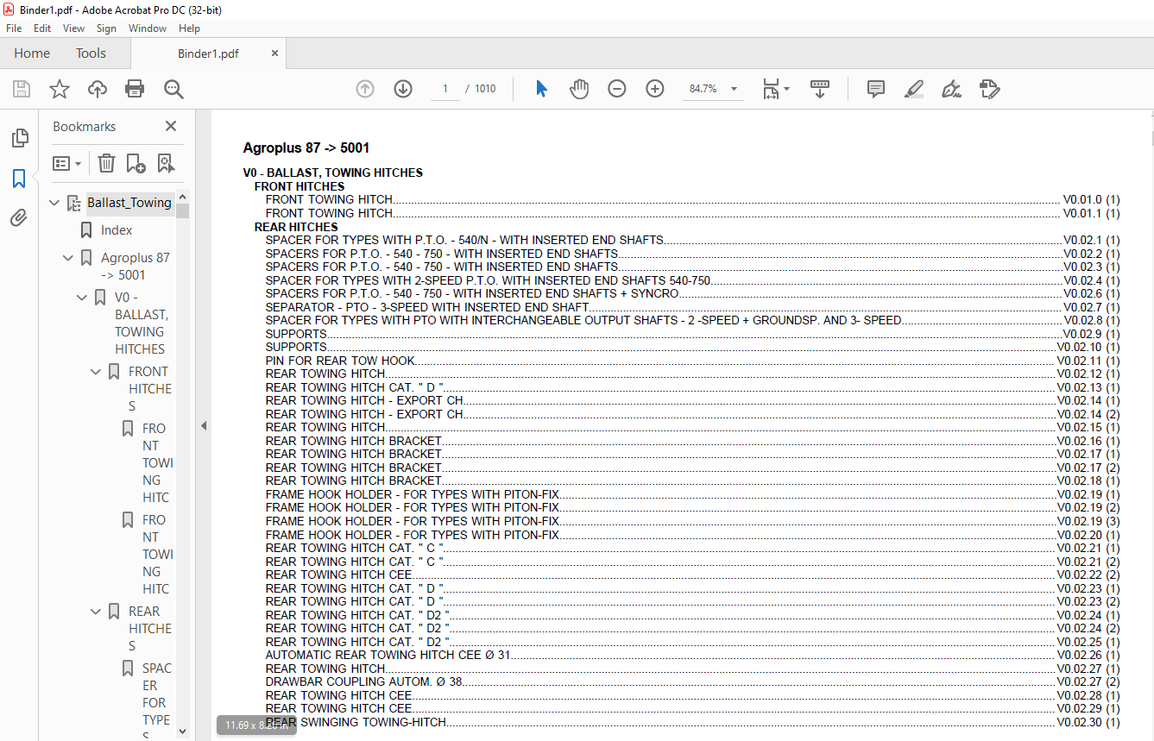Screen dimensions: 1154x741
Task: Open the Attachments paperclip panel
Action: click(x=19, y=218)
